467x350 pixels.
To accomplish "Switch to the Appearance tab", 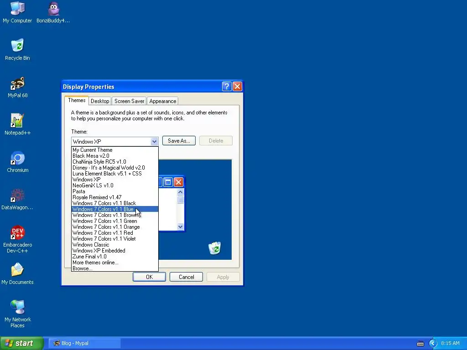I will pos(163,101).
